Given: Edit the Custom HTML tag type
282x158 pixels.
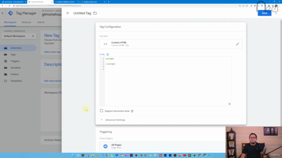Looking at the screenshot, I should coord(237,44).
